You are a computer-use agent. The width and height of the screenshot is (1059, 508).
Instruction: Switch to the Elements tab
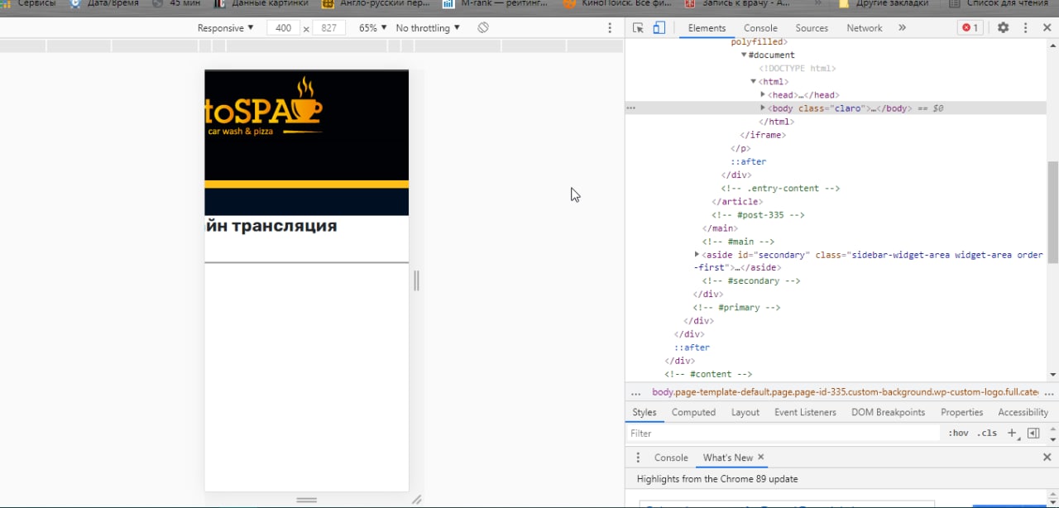[707, 27]
